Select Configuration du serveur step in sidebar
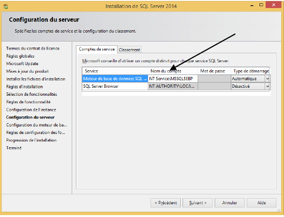 [x=30, y=117]
